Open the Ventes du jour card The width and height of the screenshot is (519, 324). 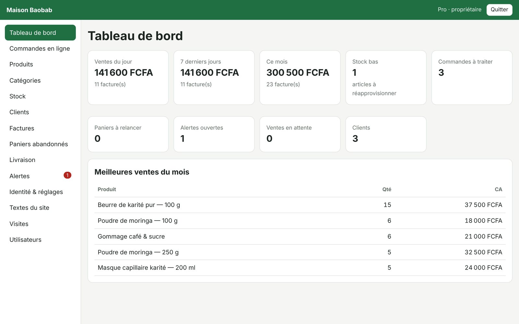click(x=128, y=77)
